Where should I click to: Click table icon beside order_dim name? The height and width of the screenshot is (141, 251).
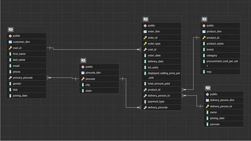tap(145, 32)
